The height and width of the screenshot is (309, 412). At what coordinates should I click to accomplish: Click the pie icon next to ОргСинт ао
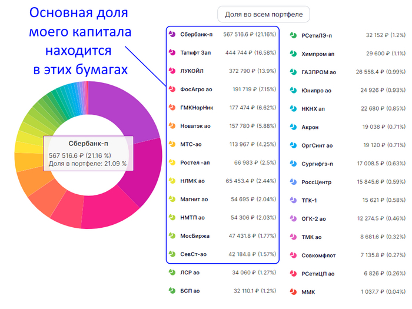(293, 145)
